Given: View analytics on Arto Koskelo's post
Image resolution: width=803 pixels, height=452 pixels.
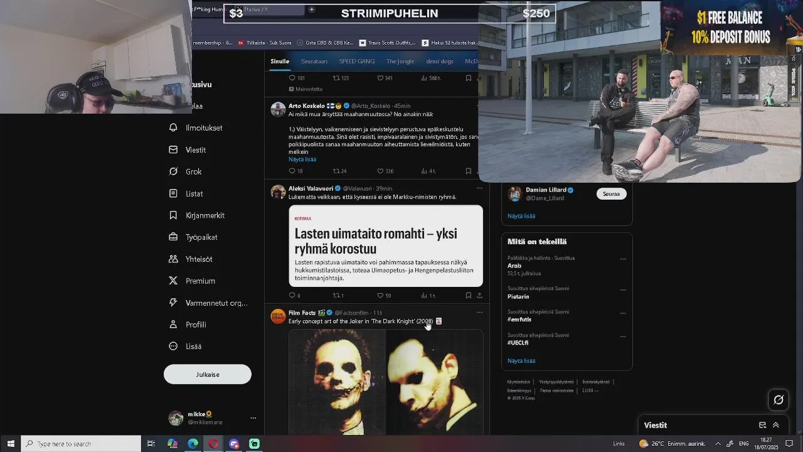Looking at the screenshot, I should tap(424, 171).
